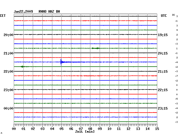Screen dimensions: 179x136
Task: Click the DC offset value 1
Action: [x=177, y=48]
